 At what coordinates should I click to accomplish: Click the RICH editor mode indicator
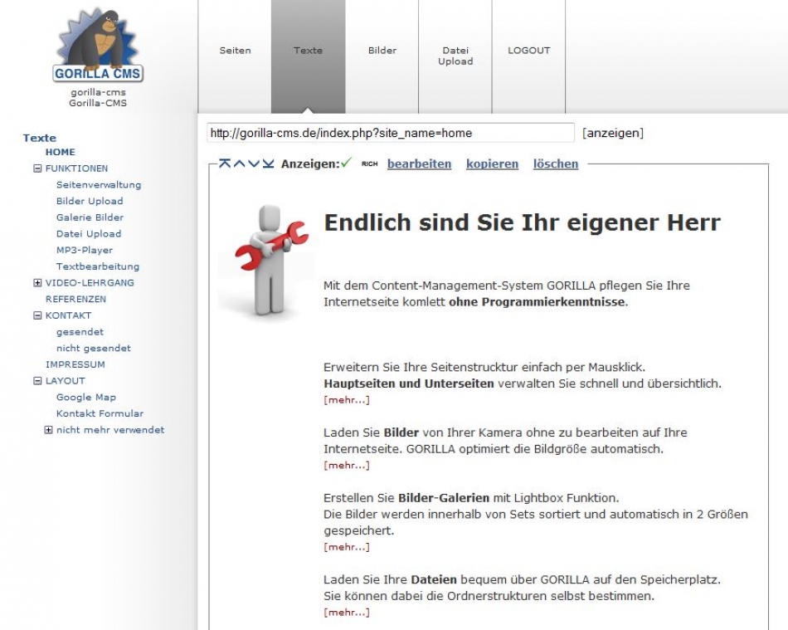[369, 164]
